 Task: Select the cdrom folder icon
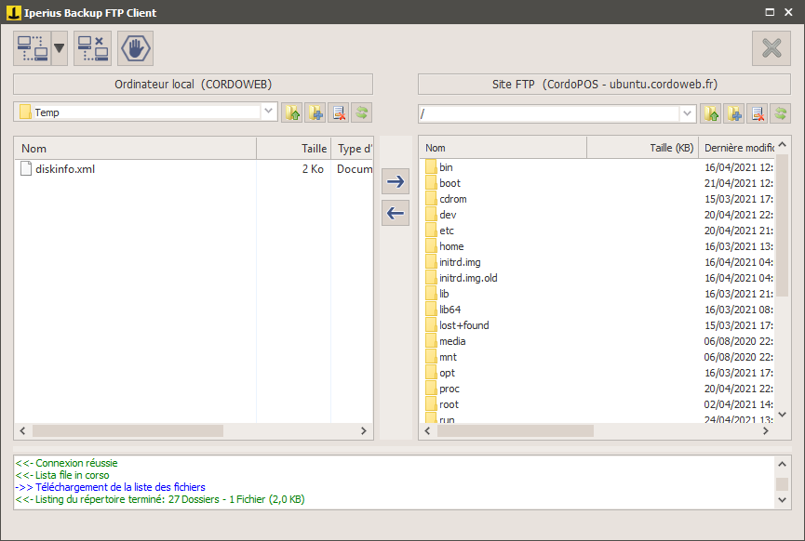[x=431, y=199]
